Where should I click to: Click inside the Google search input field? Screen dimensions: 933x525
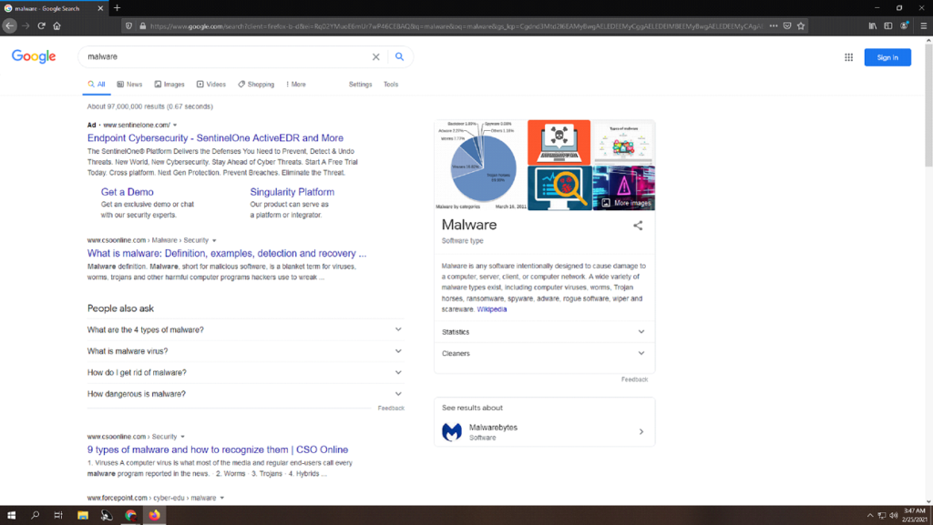point(226,57)
